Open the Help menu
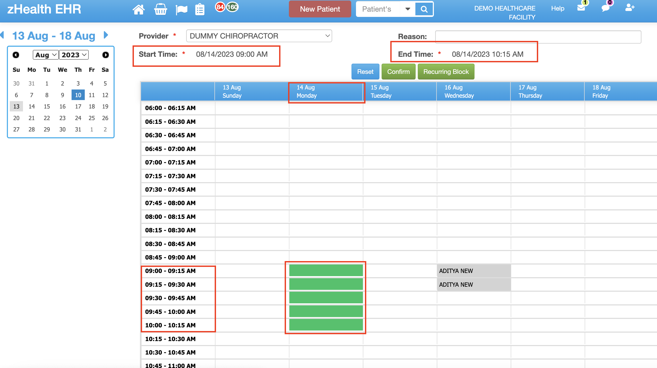Screen dimensions: 657x368 pyautogui.click(x=557, y=8)
